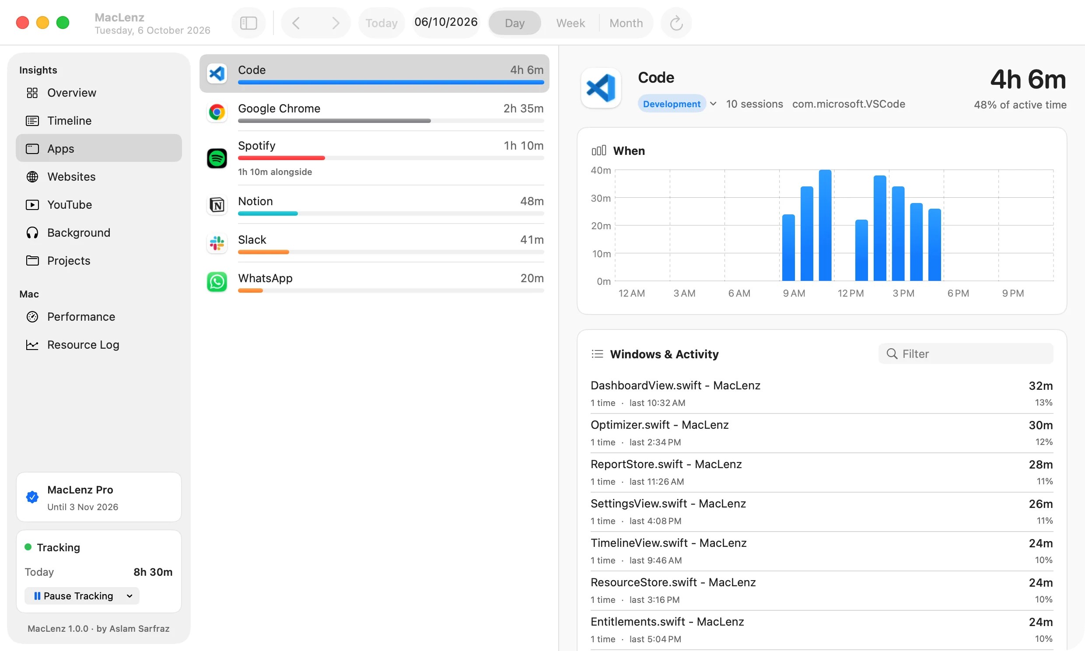
Task: Open the Development category dropdown
Action: click(x=677, y=104)
